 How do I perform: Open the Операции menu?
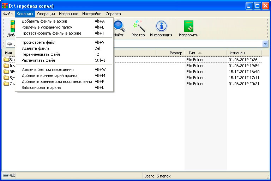click(x=46, y=14)
